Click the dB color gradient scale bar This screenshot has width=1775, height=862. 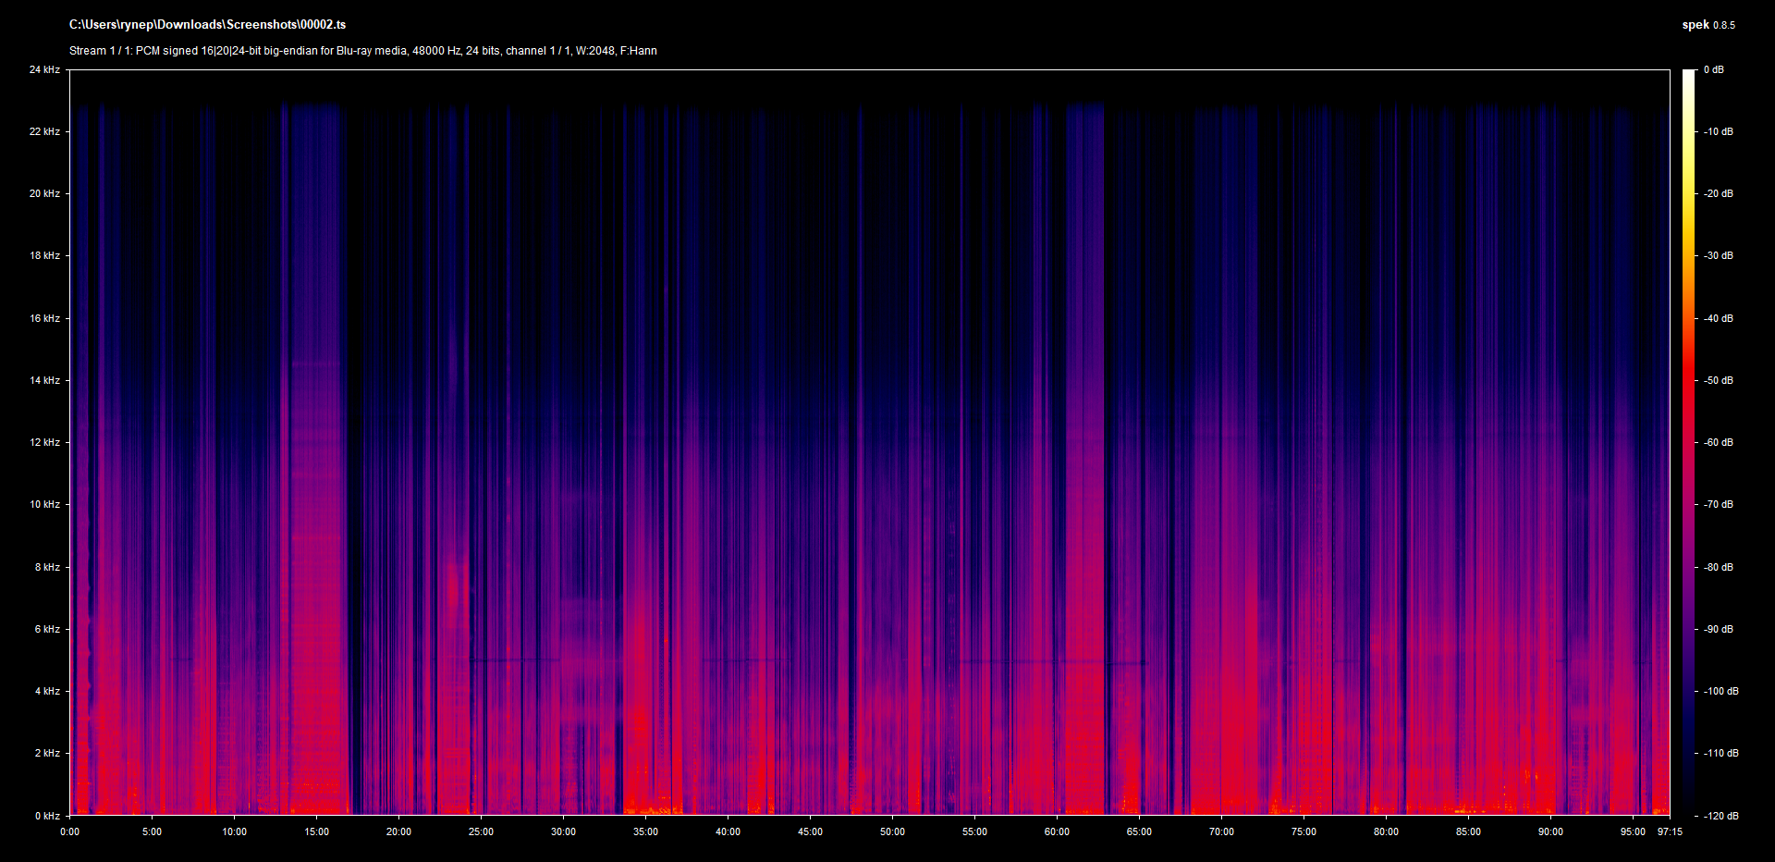point(1688,442)
